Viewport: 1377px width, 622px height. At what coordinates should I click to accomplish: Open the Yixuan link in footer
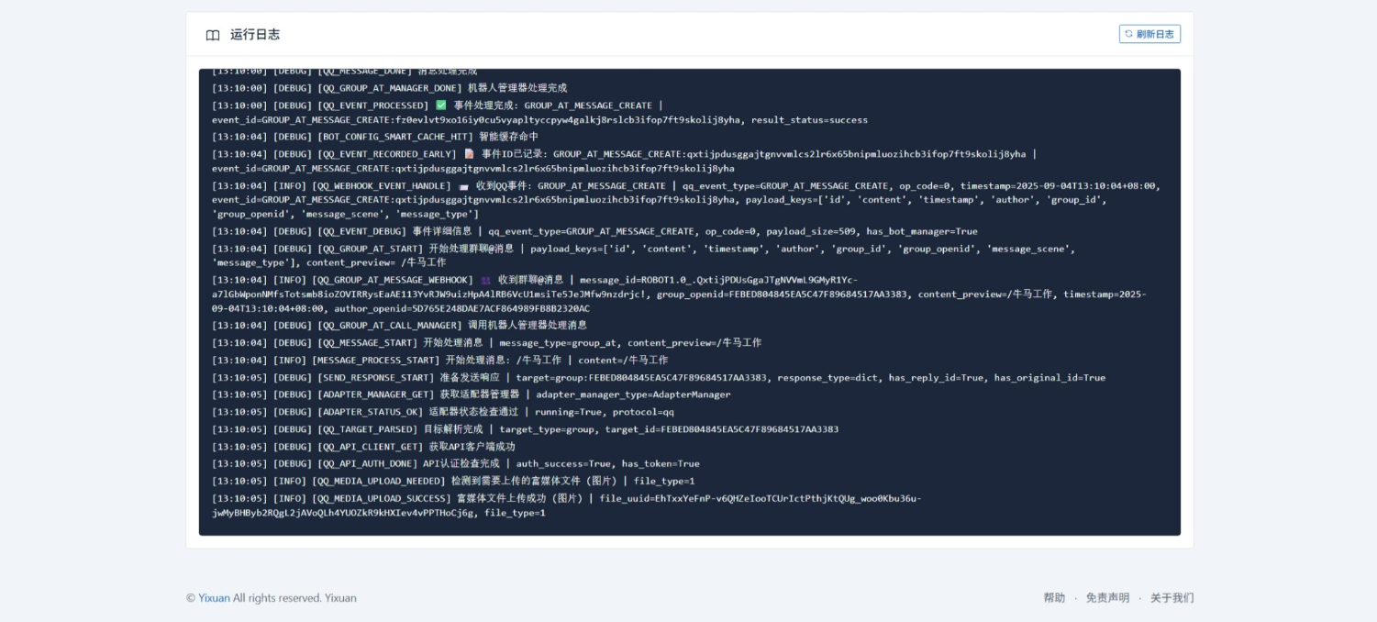[214, 598]
